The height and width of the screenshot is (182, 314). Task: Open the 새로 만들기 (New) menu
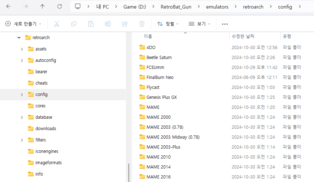(x=23, y=24)
